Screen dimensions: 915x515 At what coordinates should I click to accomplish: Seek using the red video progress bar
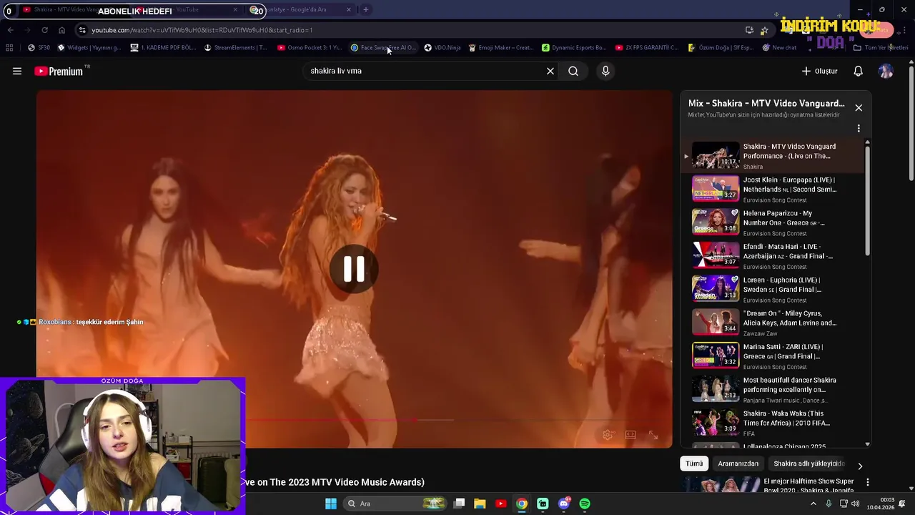[350, 420]
